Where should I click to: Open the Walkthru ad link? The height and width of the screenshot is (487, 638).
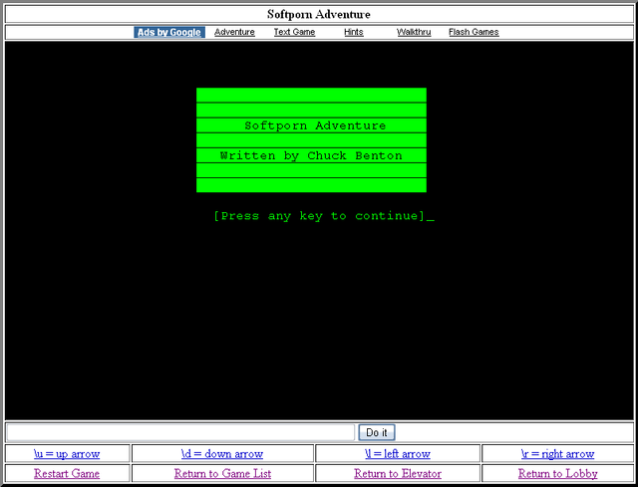(414, 32)
